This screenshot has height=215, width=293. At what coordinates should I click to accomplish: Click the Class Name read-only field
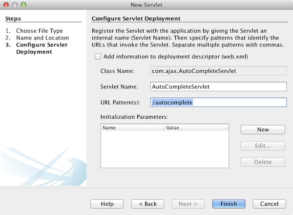coord(218,71)
